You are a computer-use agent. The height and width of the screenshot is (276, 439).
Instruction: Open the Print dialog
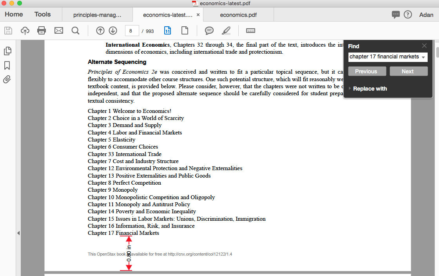click(42, 31)
